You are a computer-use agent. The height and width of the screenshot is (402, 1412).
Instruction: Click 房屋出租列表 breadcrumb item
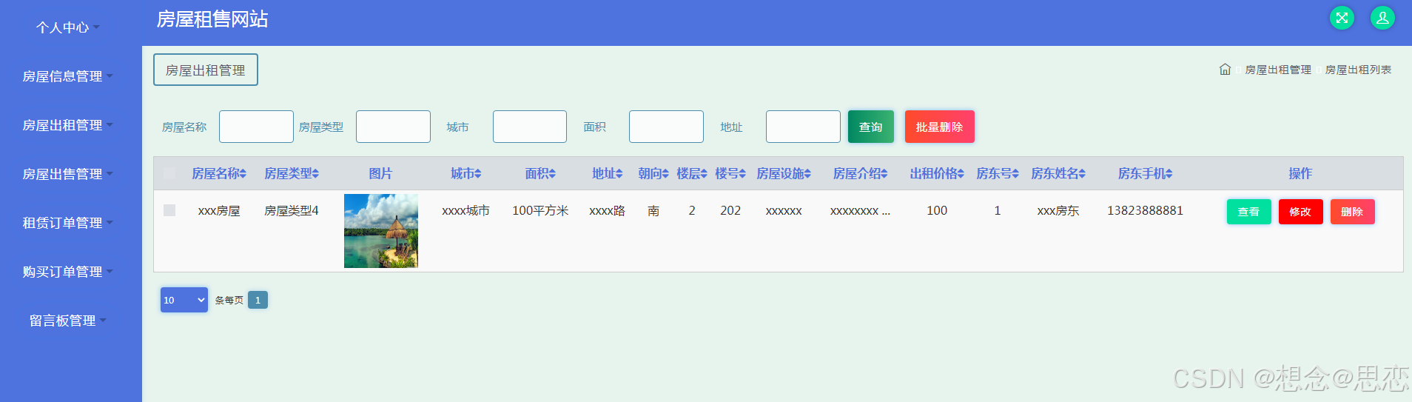(x=1358, y=70)
